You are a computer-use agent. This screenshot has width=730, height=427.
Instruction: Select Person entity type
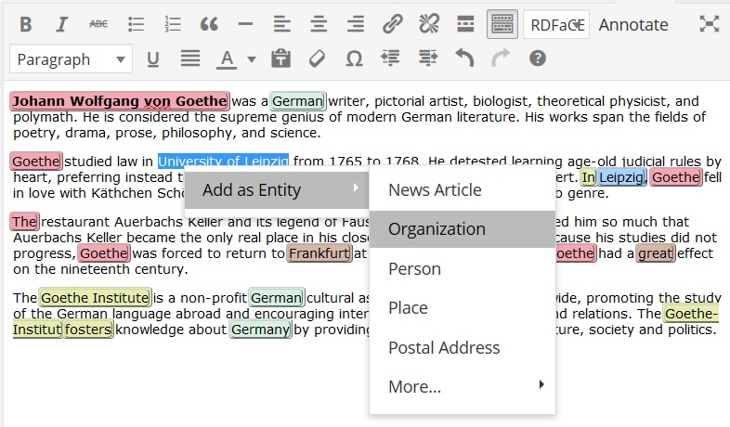pos(463,268)
